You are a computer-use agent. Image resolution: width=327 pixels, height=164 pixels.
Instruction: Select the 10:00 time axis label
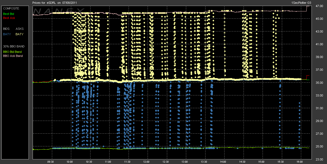tap(70, 162)
